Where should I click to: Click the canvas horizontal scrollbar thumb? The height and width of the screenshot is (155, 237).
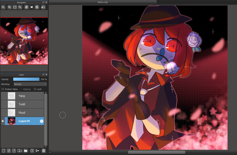[x=156, y=152]
